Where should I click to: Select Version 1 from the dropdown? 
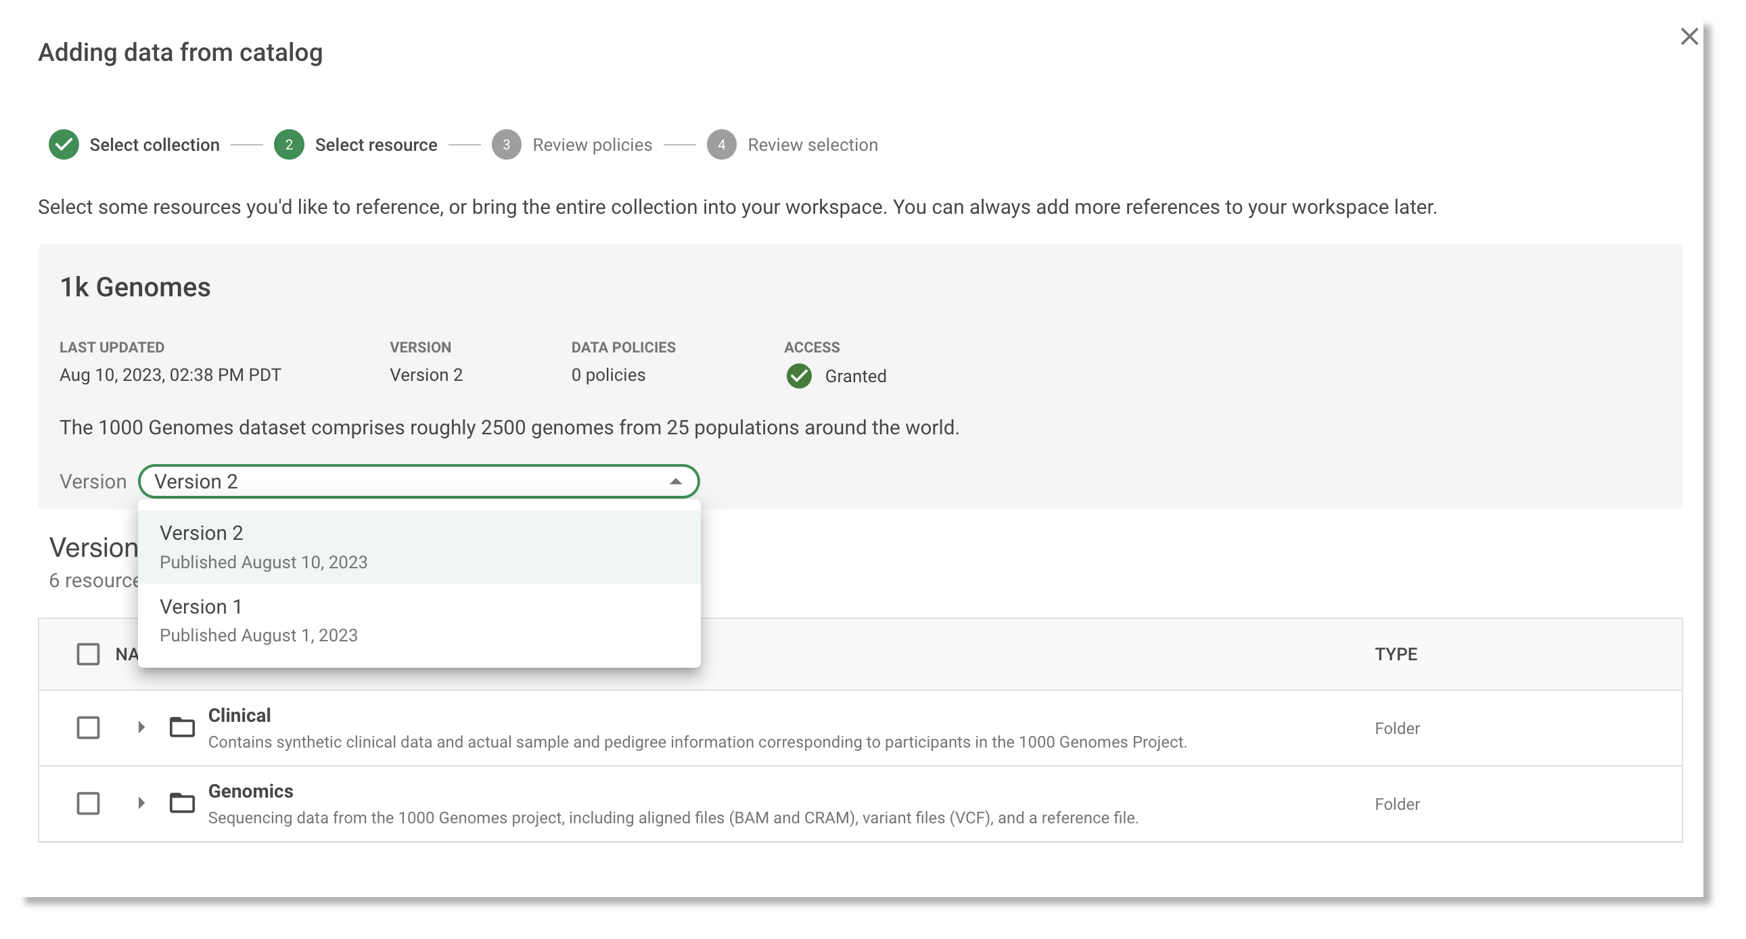pos(419,619)
